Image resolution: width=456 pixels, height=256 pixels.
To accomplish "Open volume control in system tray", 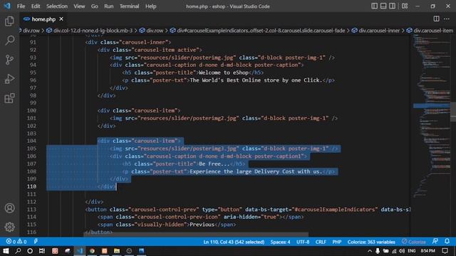I will [402, 251].
